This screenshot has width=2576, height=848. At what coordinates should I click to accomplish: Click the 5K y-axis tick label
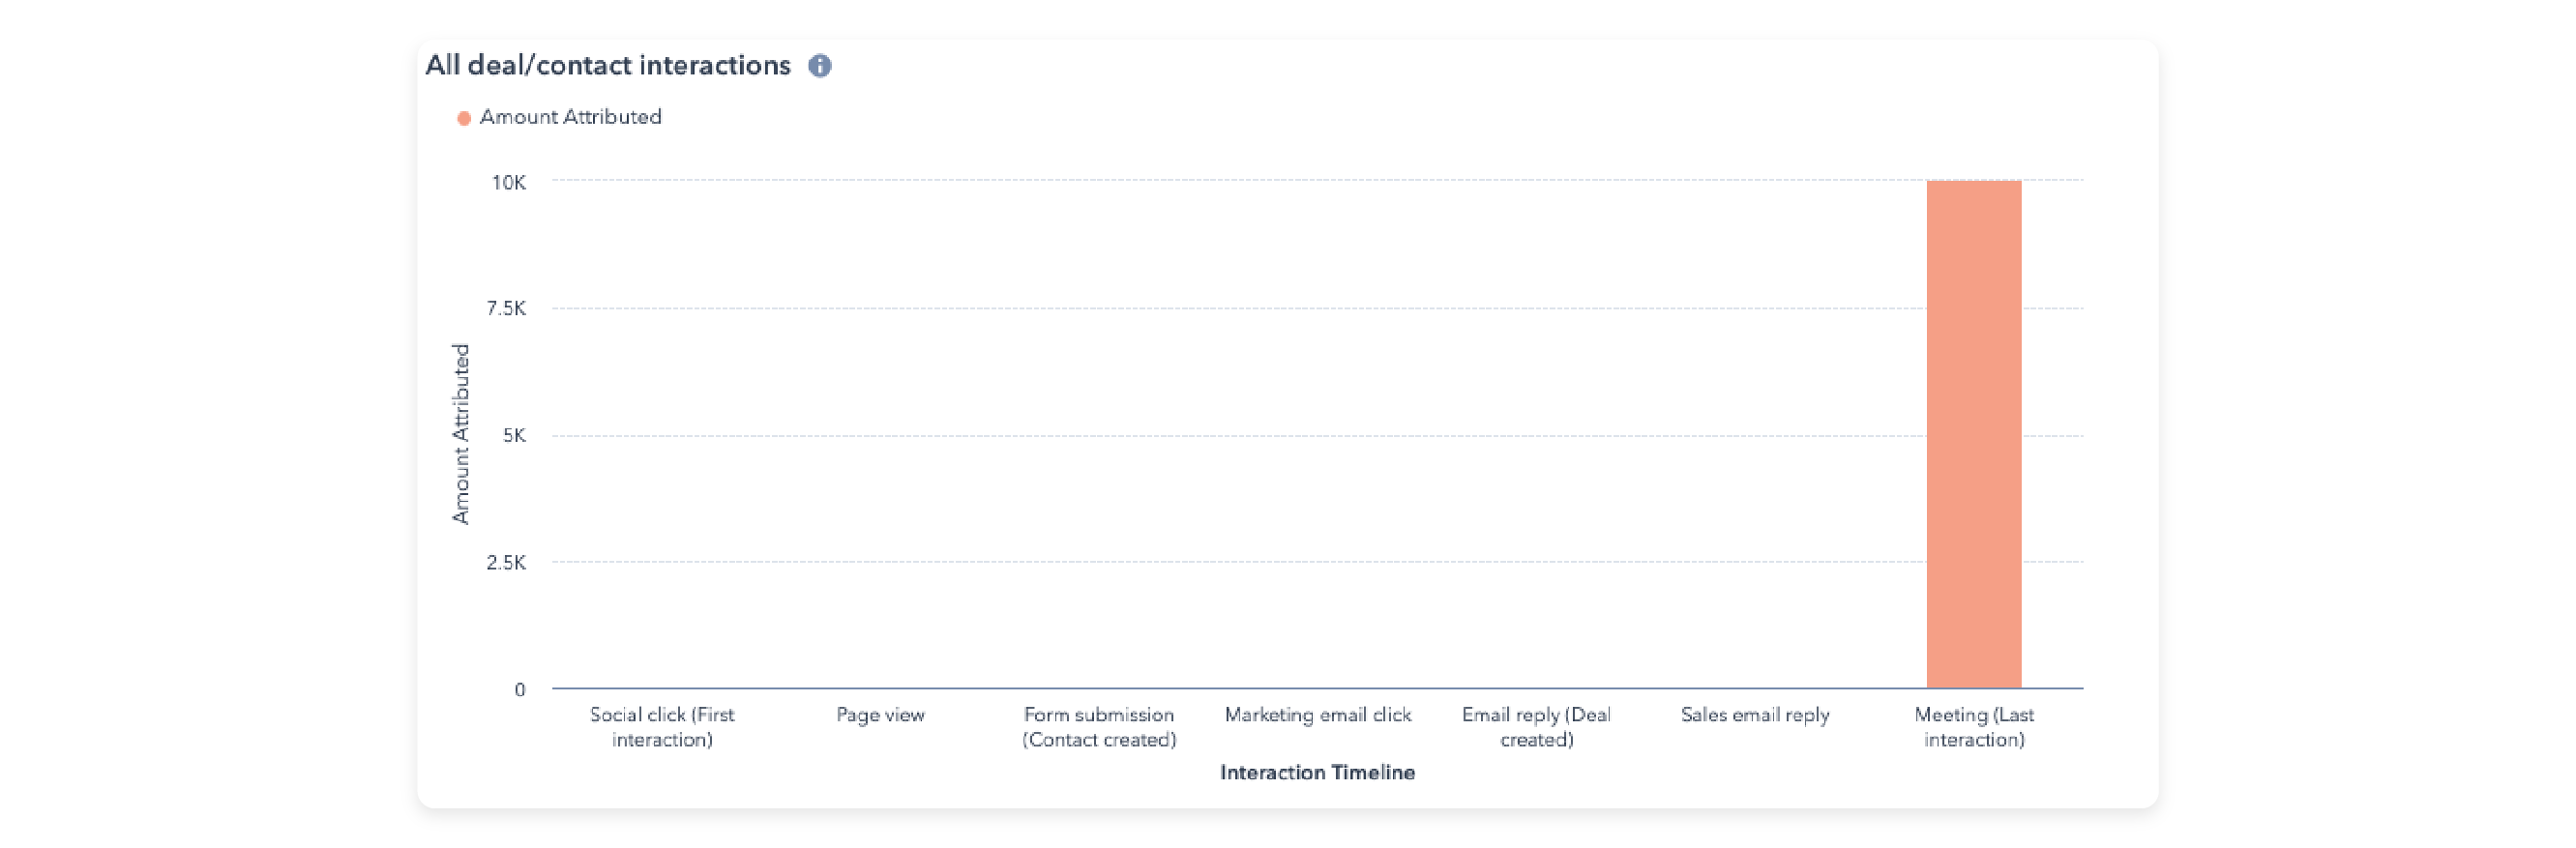(514, 435)
